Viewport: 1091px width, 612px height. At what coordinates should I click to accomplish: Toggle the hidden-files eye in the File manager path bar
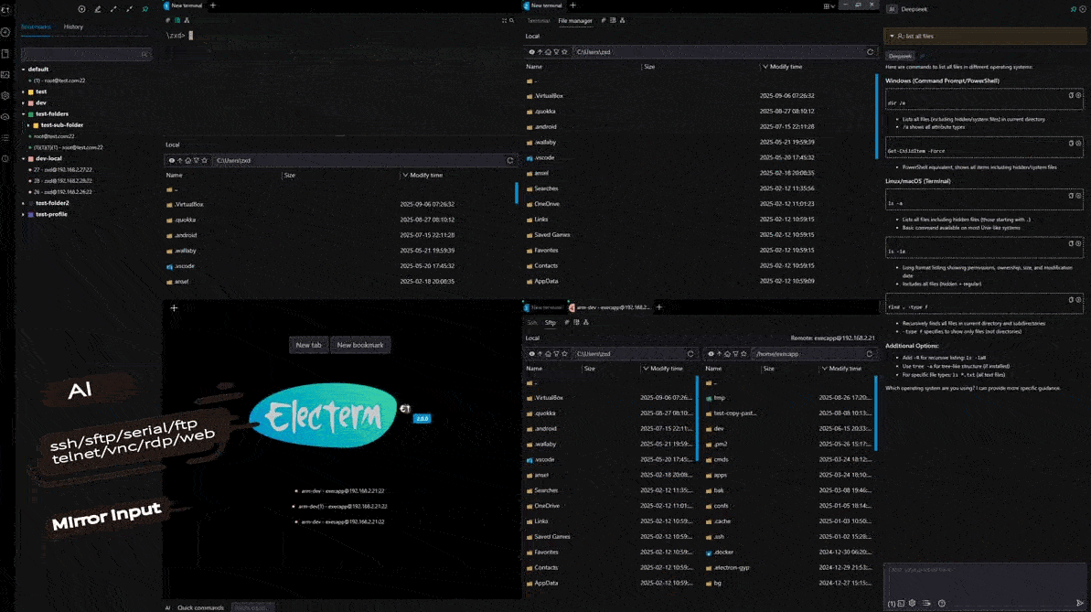[x=531, y=51]
